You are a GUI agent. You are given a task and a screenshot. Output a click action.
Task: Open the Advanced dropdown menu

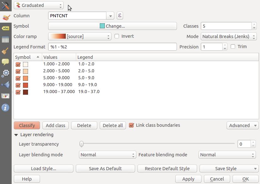click(x=242, y=125)
